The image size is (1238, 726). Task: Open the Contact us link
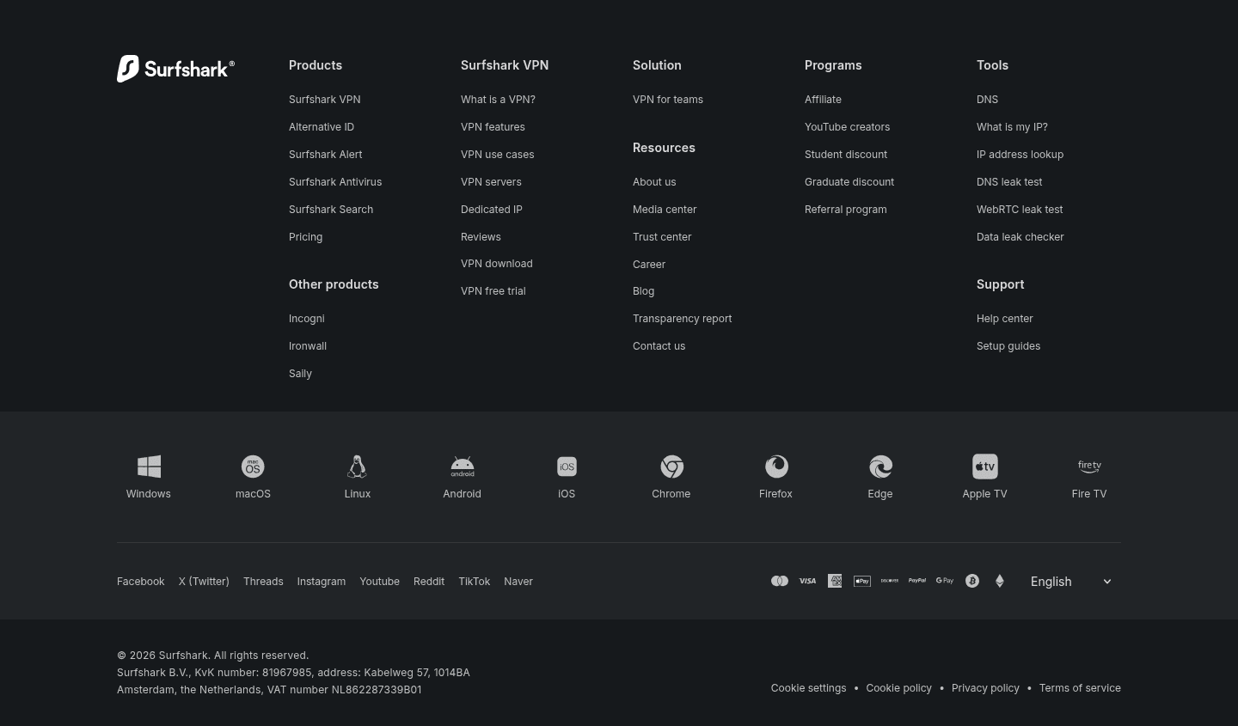point(659,346)
